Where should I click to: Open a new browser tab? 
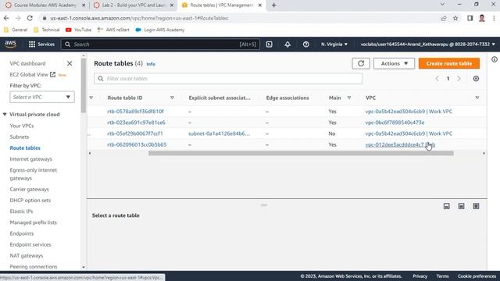[274, 5]
